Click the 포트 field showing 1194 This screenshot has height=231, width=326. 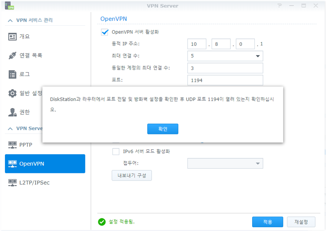coord(225,80)
